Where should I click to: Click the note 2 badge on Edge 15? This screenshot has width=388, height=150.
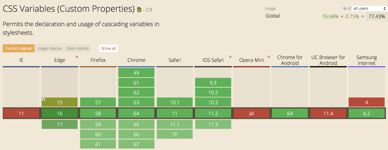click(x=43, y=99)
